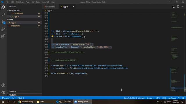Open the Help menu

(53, 2)
